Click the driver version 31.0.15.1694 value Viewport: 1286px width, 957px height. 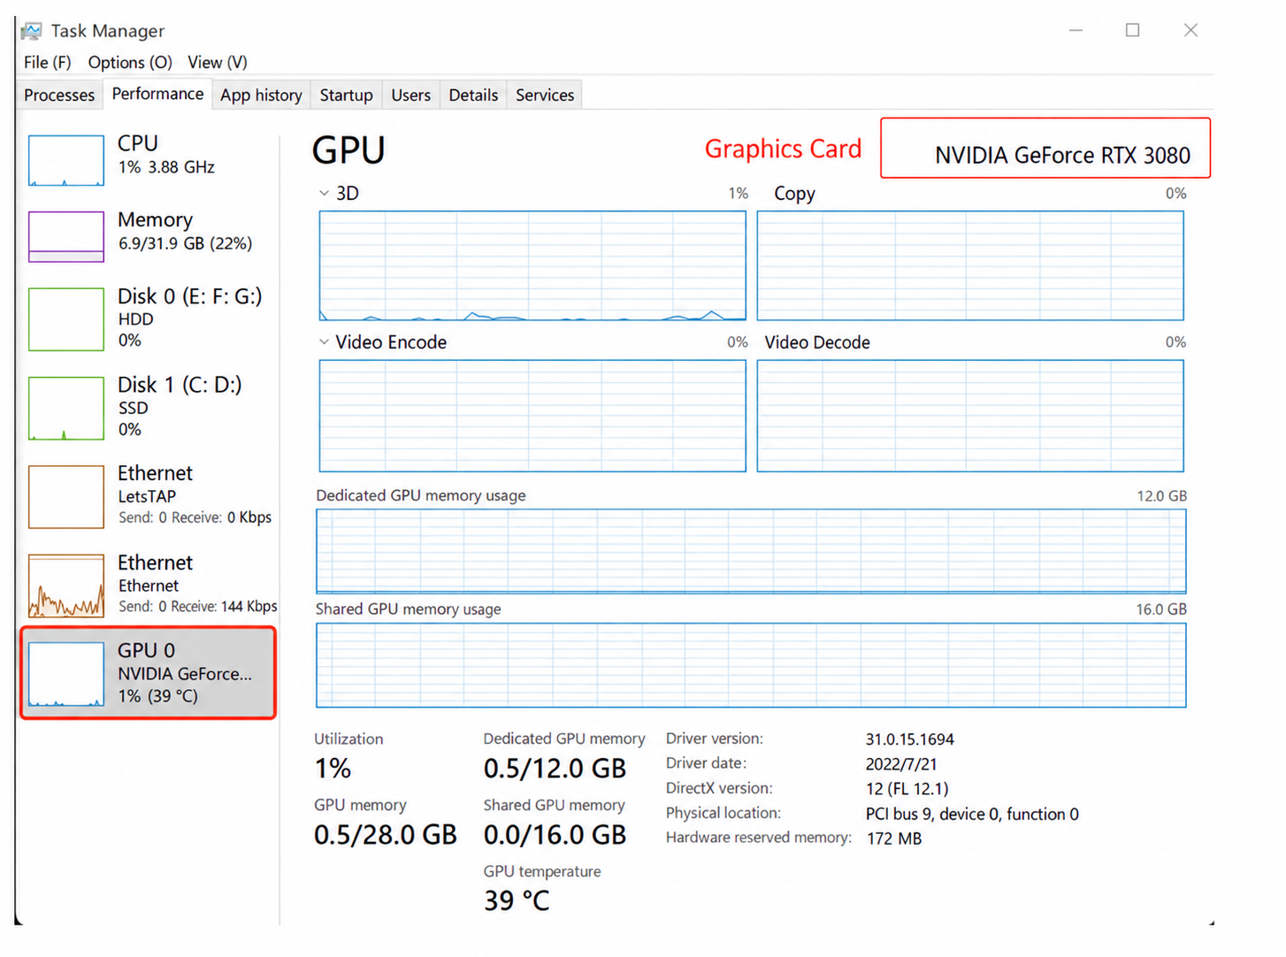tap(909, 739)
